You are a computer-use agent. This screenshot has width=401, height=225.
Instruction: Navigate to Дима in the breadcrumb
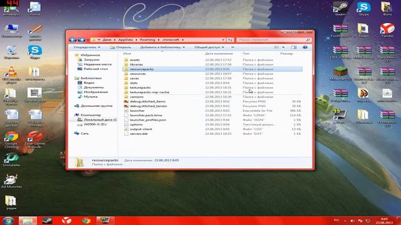point(107,40)
